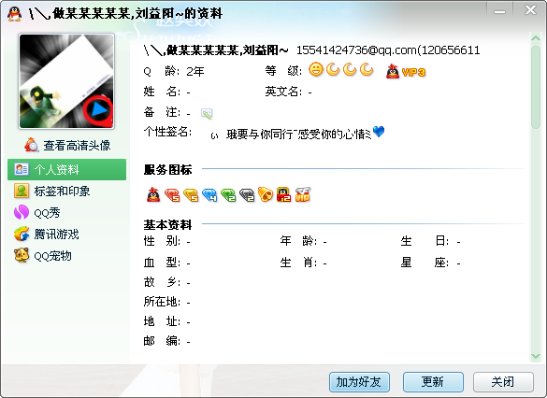
Task: Open the 个人资料 tab
Action: 66,169
